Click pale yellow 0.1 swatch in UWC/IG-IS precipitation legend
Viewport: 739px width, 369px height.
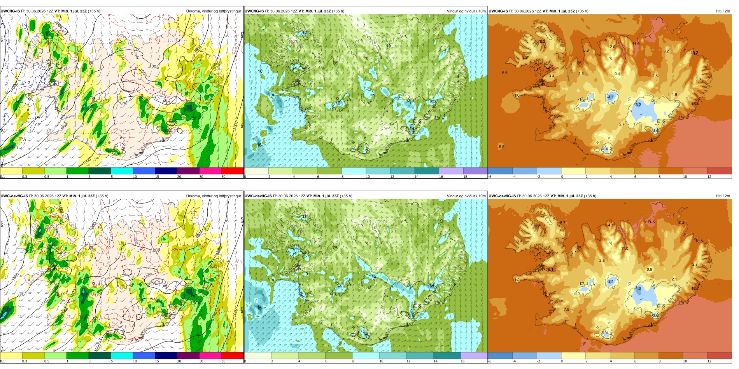tap(11, 171)
